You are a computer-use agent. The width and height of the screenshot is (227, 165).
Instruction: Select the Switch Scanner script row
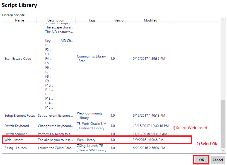click(15, 134)
